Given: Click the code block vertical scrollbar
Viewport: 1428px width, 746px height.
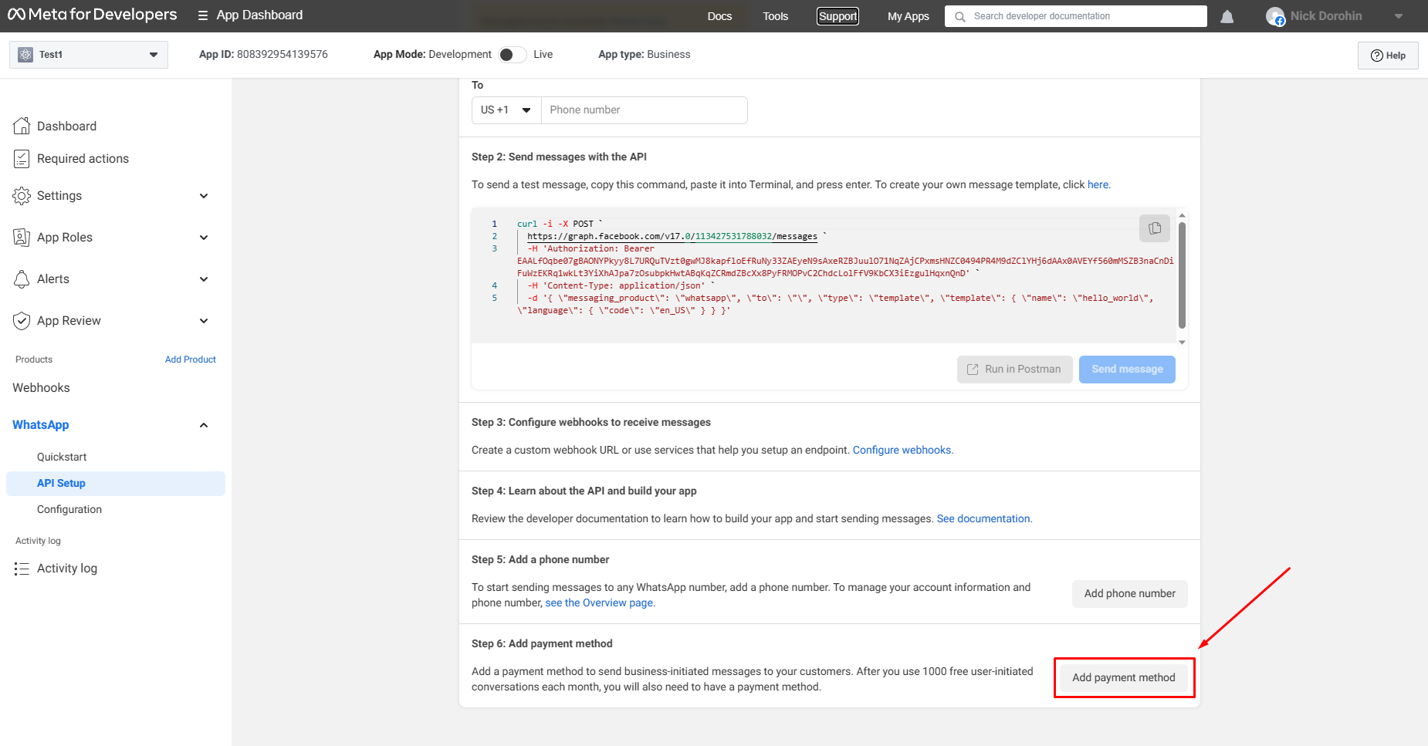Looking at the screenshot, I should [x=1182, y=275].
